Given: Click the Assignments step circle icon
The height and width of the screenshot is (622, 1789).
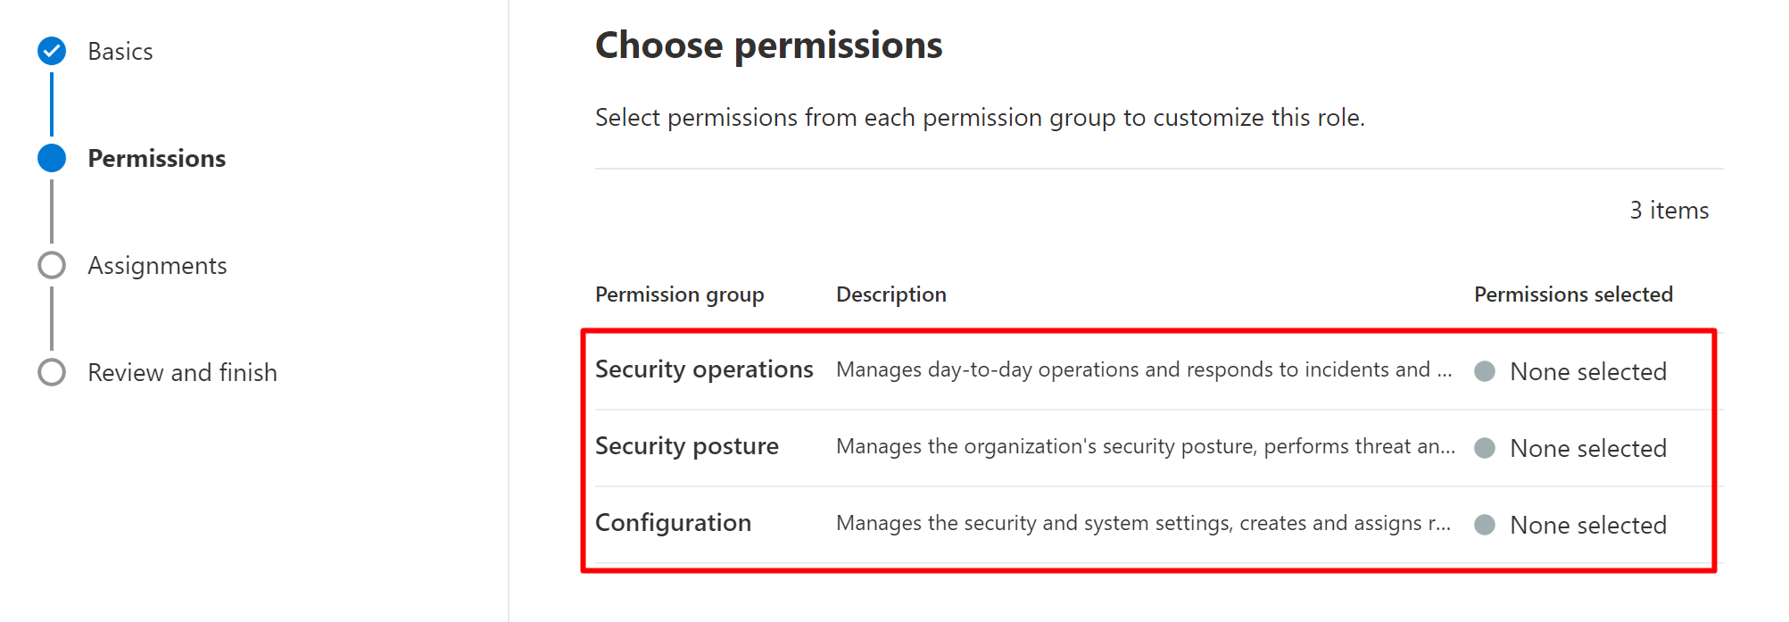Looking at the screenshot, I should tap(52, 265).
